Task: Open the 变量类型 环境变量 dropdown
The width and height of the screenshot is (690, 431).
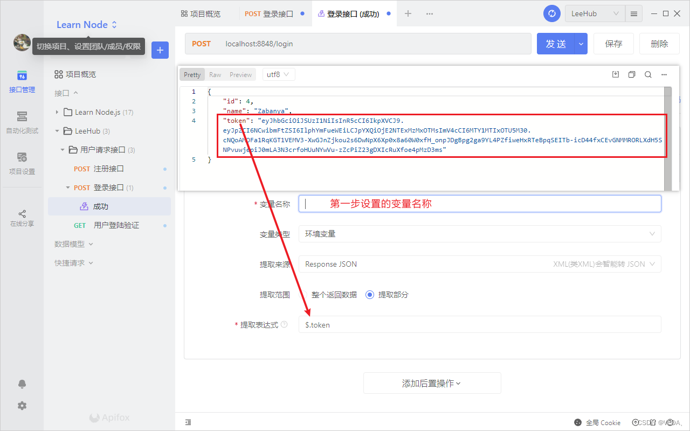Action: coord(480,234)
